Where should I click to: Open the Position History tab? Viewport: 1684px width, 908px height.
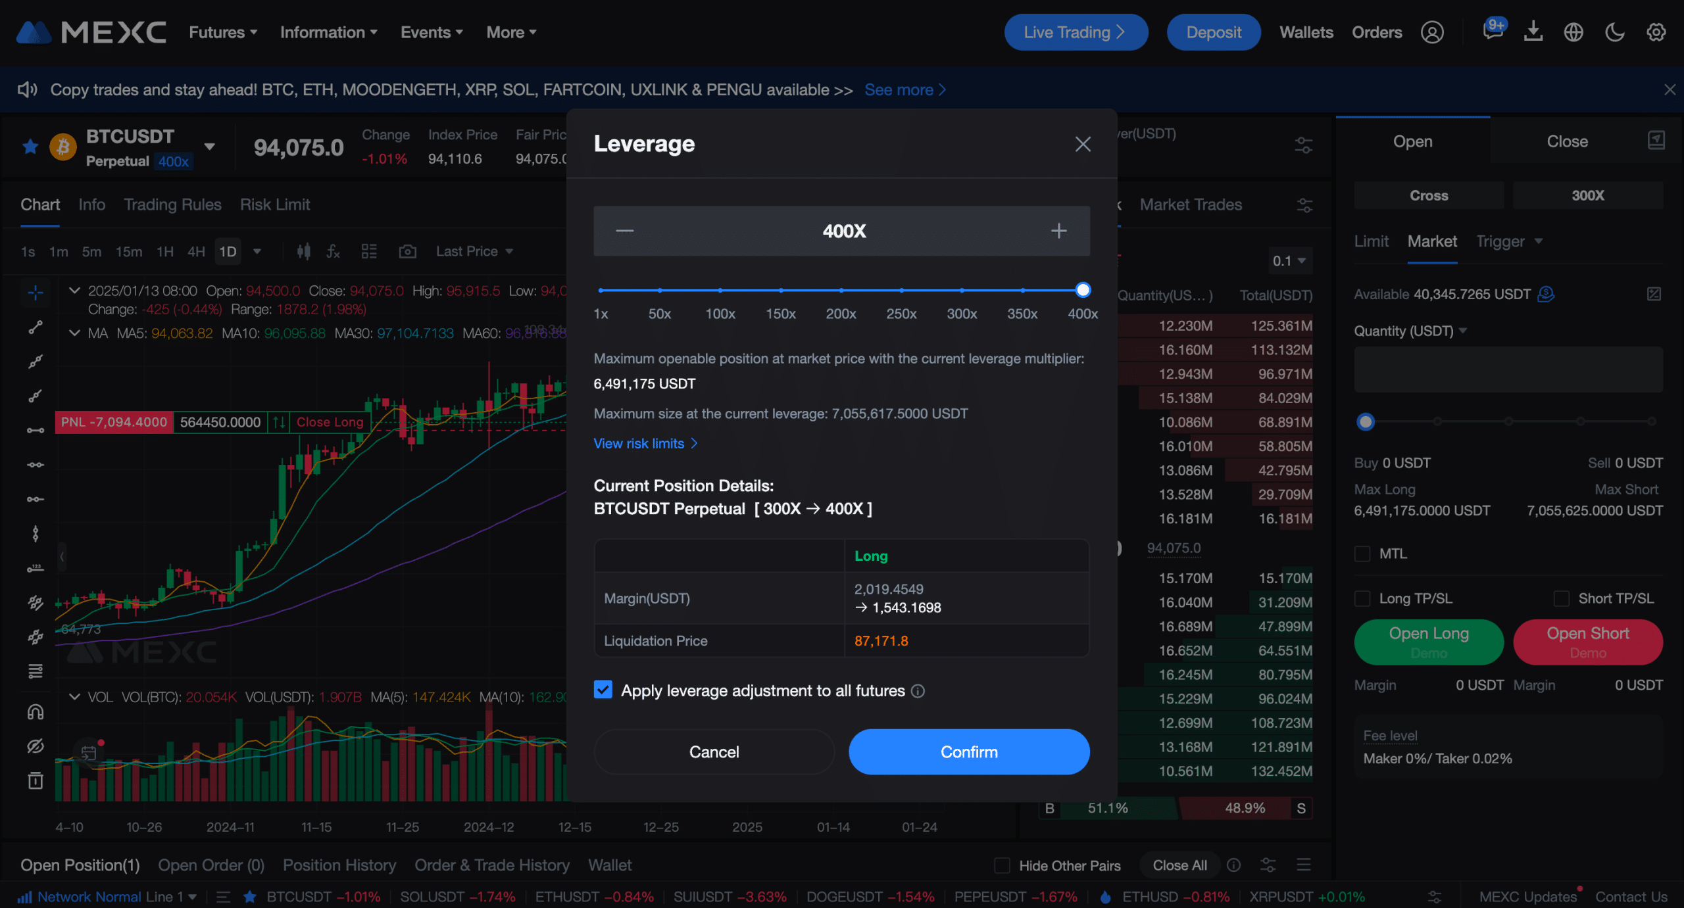pos(339,865)
